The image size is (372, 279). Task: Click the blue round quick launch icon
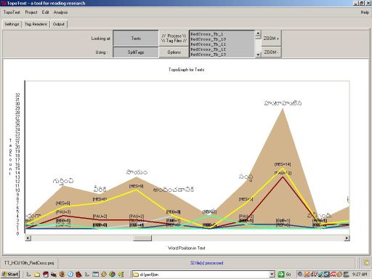click(x=70, y=274)
